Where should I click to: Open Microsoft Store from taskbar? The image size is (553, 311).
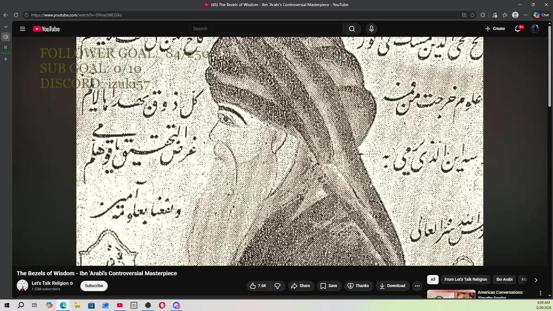click(x=92, y=305)
